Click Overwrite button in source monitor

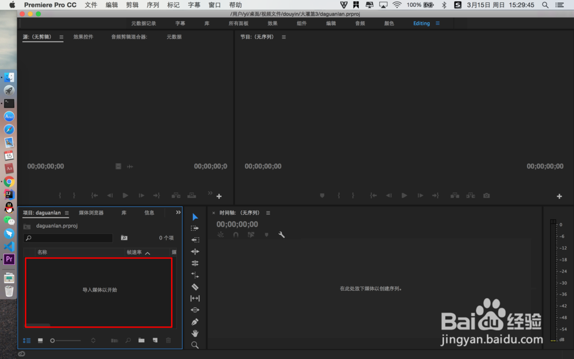[x=192, y=196]
